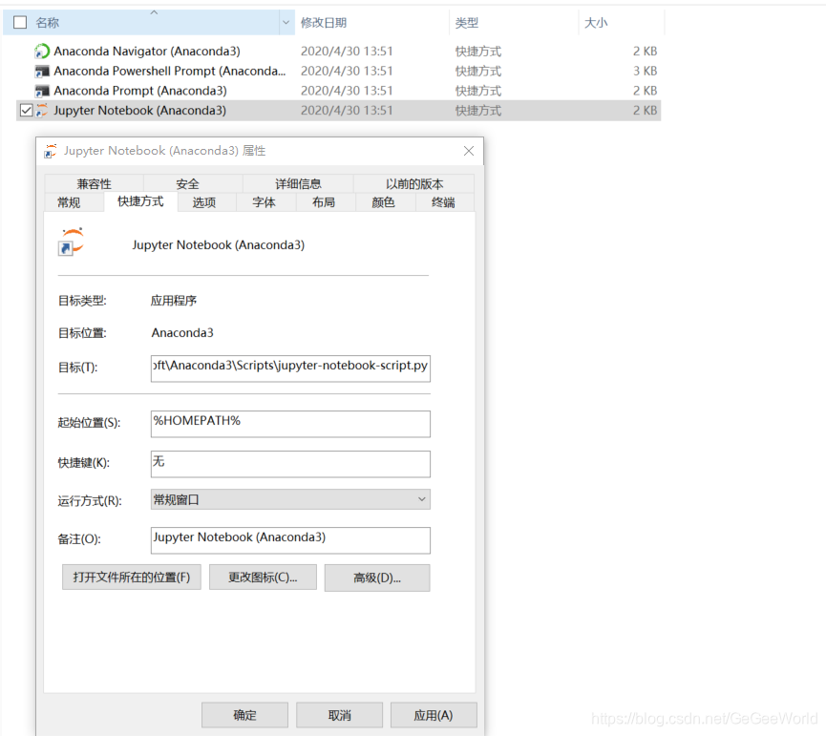
Task: Click the shortcut name field in the dialog
Action: [x=218, y=244]
